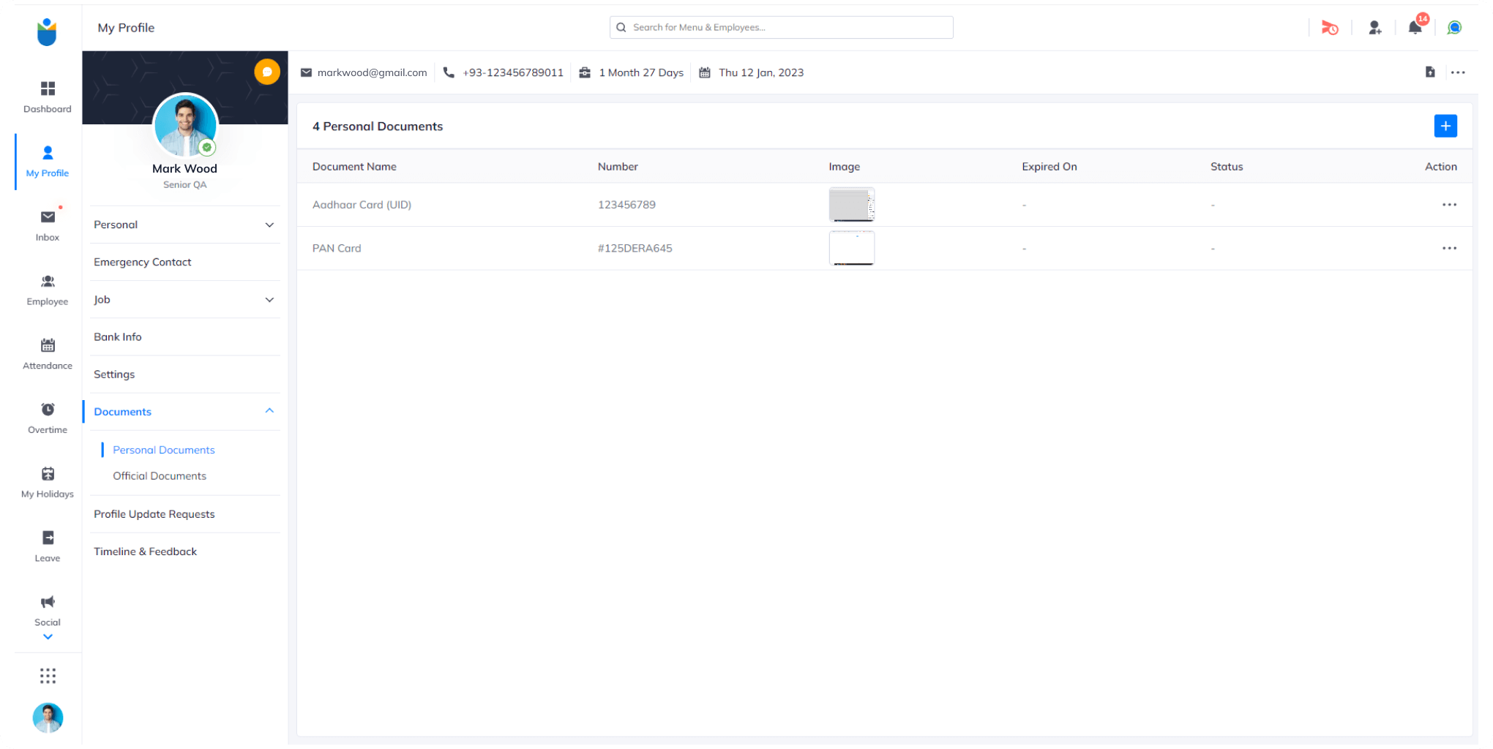Click the Mark Wood name label
The width and height of the screenshot is (1493, 749).
click(184, 168)
